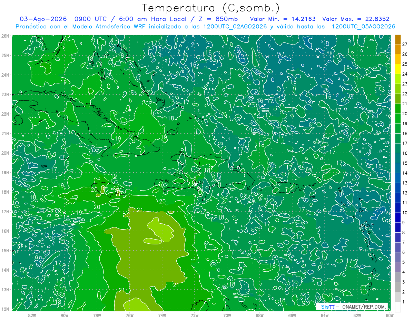The image size is (414, 320).
Task: Click the initialization time '1200UTC_02AGO2026'
Action: 235,26
